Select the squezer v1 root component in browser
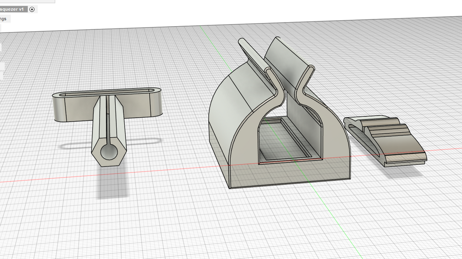The width and height of the screenshot is (462, 259). (14, 9)
